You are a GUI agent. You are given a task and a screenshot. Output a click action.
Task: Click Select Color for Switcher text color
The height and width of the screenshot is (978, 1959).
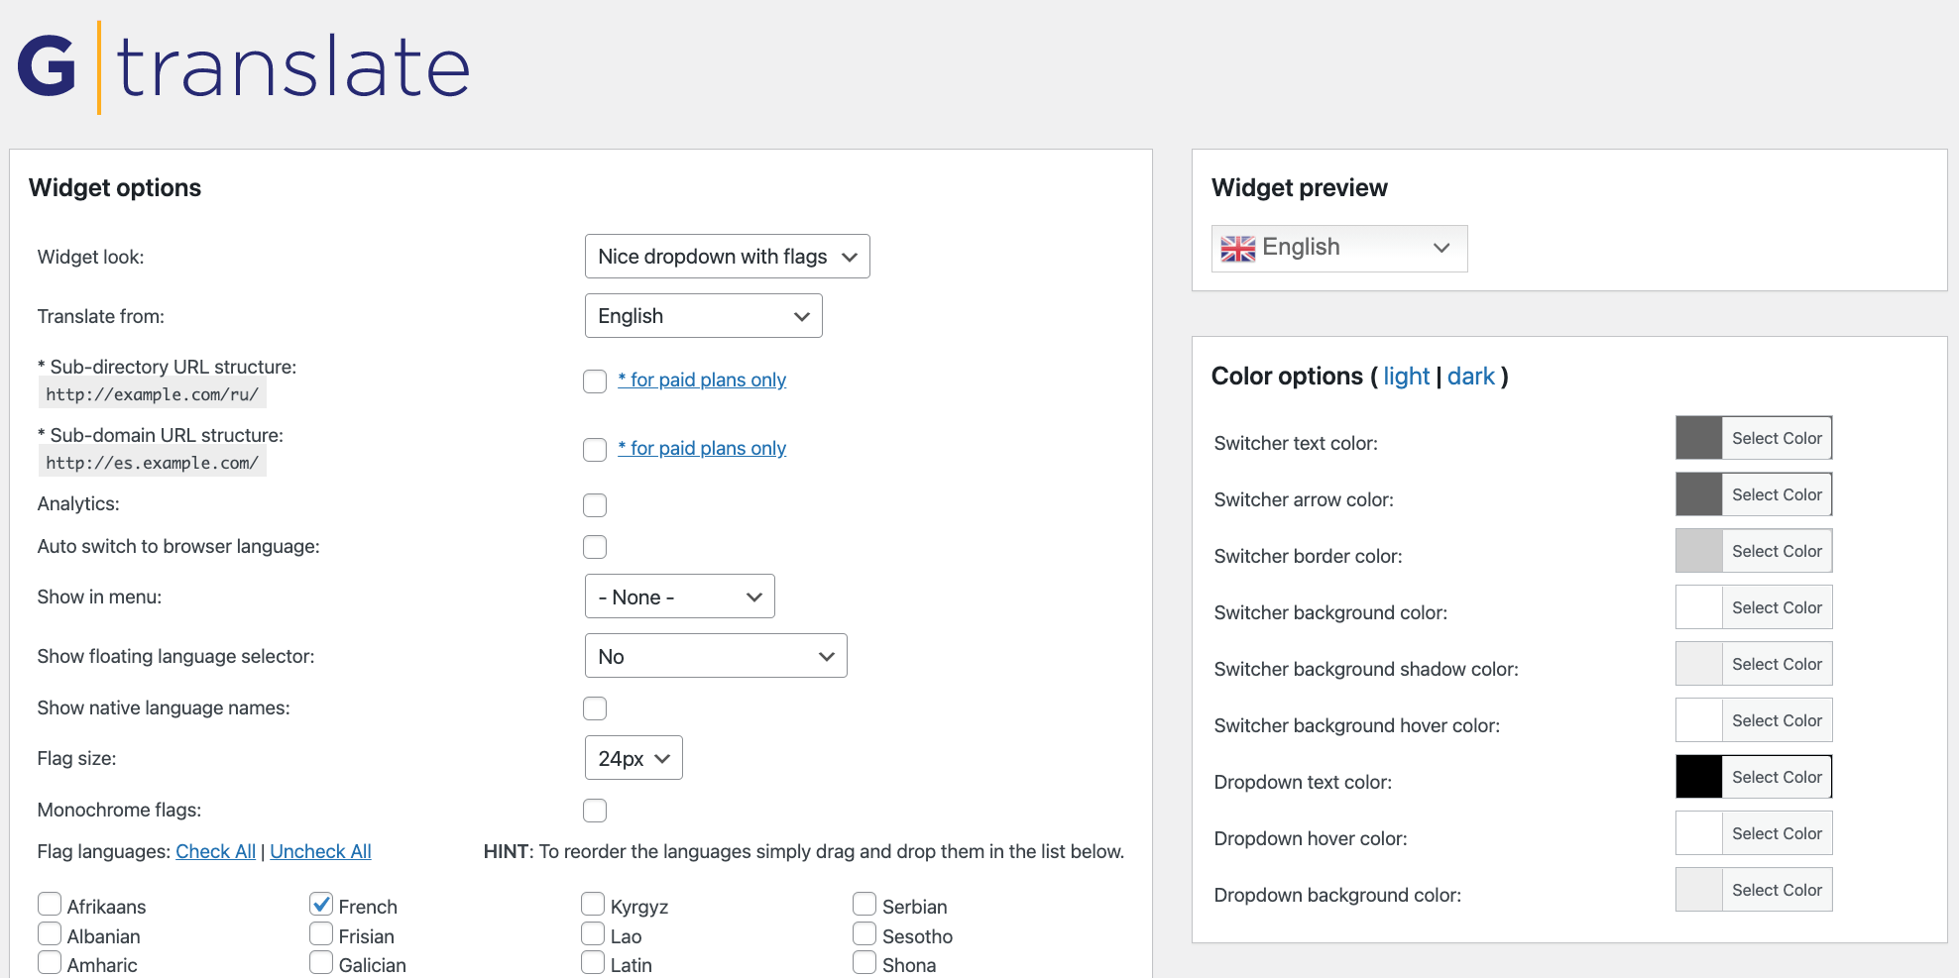[x=1777, y=437]
